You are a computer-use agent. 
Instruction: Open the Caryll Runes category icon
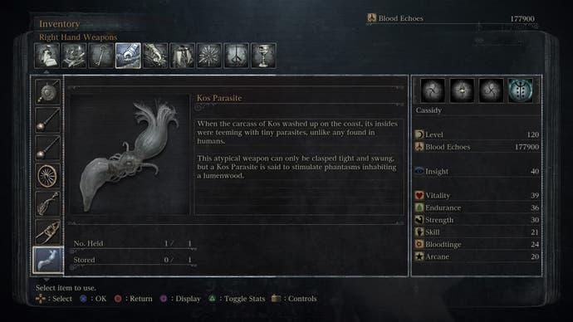pyautogui.click(x=236, y=56)
